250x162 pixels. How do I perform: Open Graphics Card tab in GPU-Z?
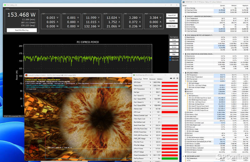point(138,79)
